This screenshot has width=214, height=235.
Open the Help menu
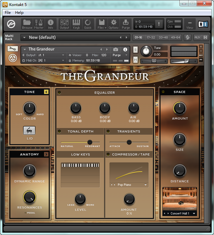point(19,13)
